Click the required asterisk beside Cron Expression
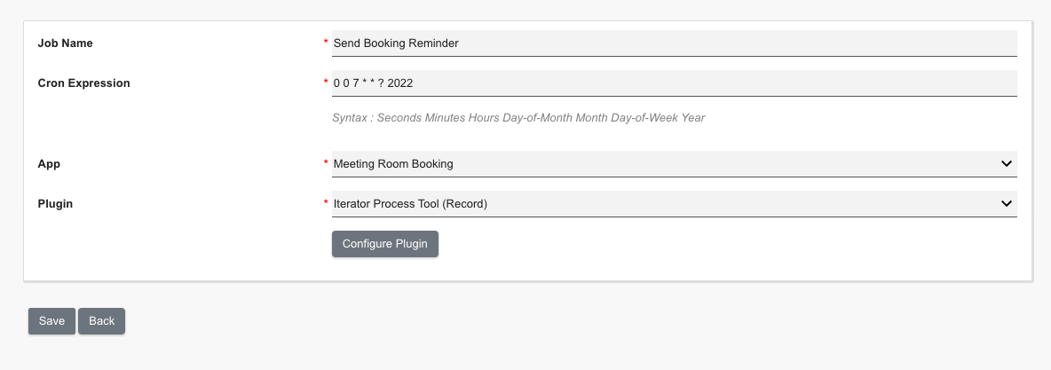 pyautogui.click(x=326, y=83)
